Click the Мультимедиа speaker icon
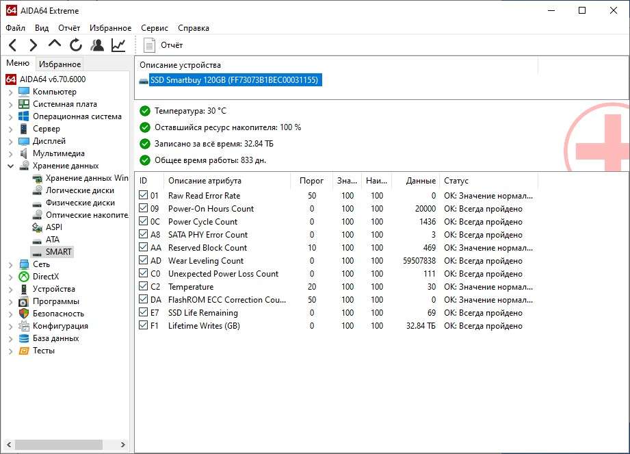 [24, 153]
